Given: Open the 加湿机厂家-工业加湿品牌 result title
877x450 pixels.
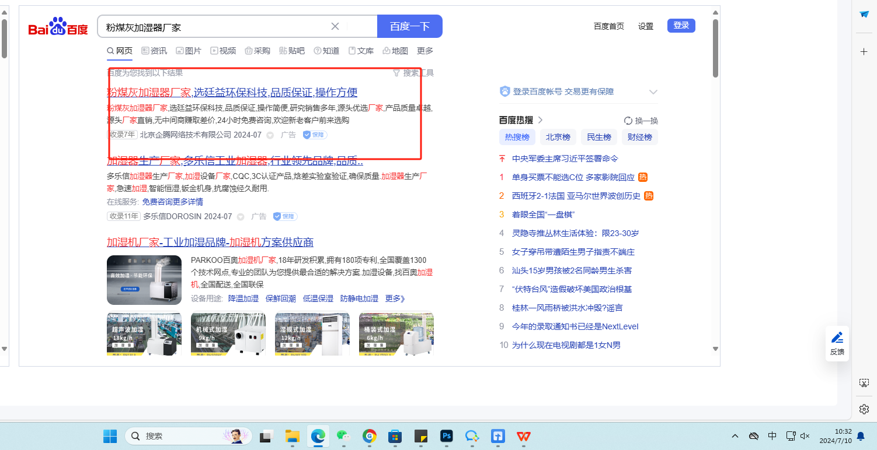Looking at the screenshot, I should (210, 242).
